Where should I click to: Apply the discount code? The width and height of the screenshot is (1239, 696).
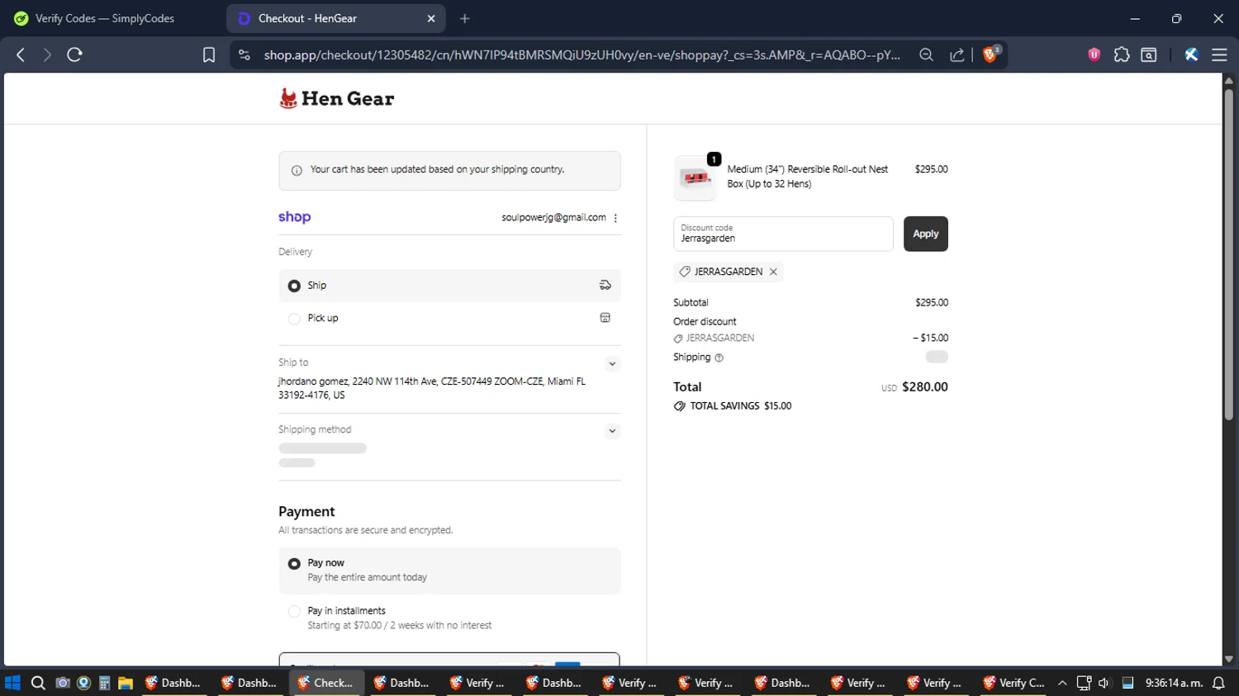[x=925, y=234]
